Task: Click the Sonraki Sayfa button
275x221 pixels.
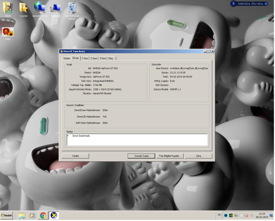Action: click(141, 156)
